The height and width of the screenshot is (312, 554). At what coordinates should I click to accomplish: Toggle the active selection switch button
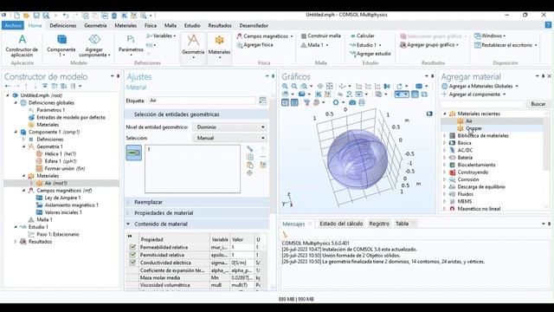(x=134, y=153)
